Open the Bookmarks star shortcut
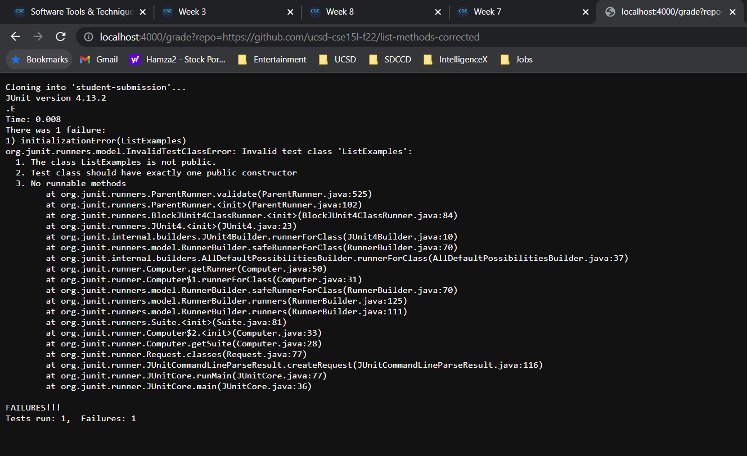 pos(39,60)
